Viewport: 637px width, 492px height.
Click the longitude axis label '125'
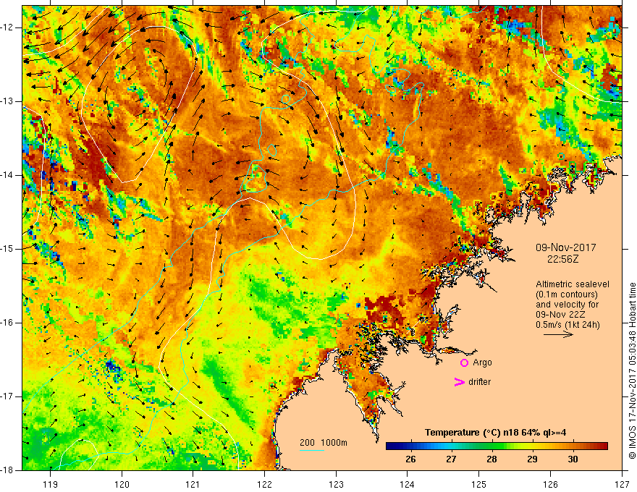pyautogui.click(x=479, y=484)
